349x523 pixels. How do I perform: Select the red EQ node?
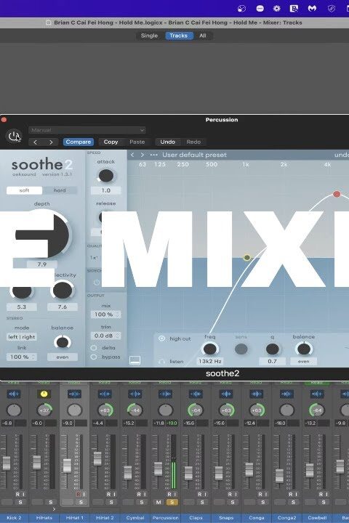[x=337, y=194]
